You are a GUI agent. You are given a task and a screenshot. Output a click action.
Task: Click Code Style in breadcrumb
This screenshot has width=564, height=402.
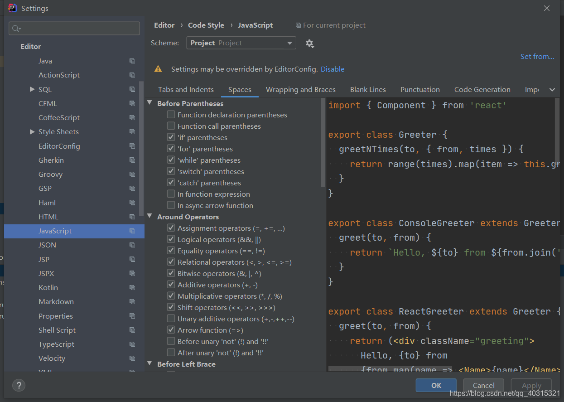tap(206, 25)
